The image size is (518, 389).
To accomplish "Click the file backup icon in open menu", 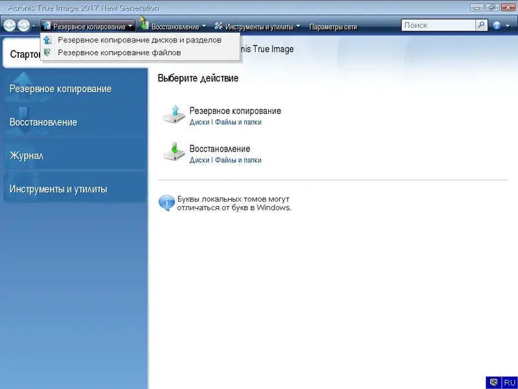I will 48,53.
